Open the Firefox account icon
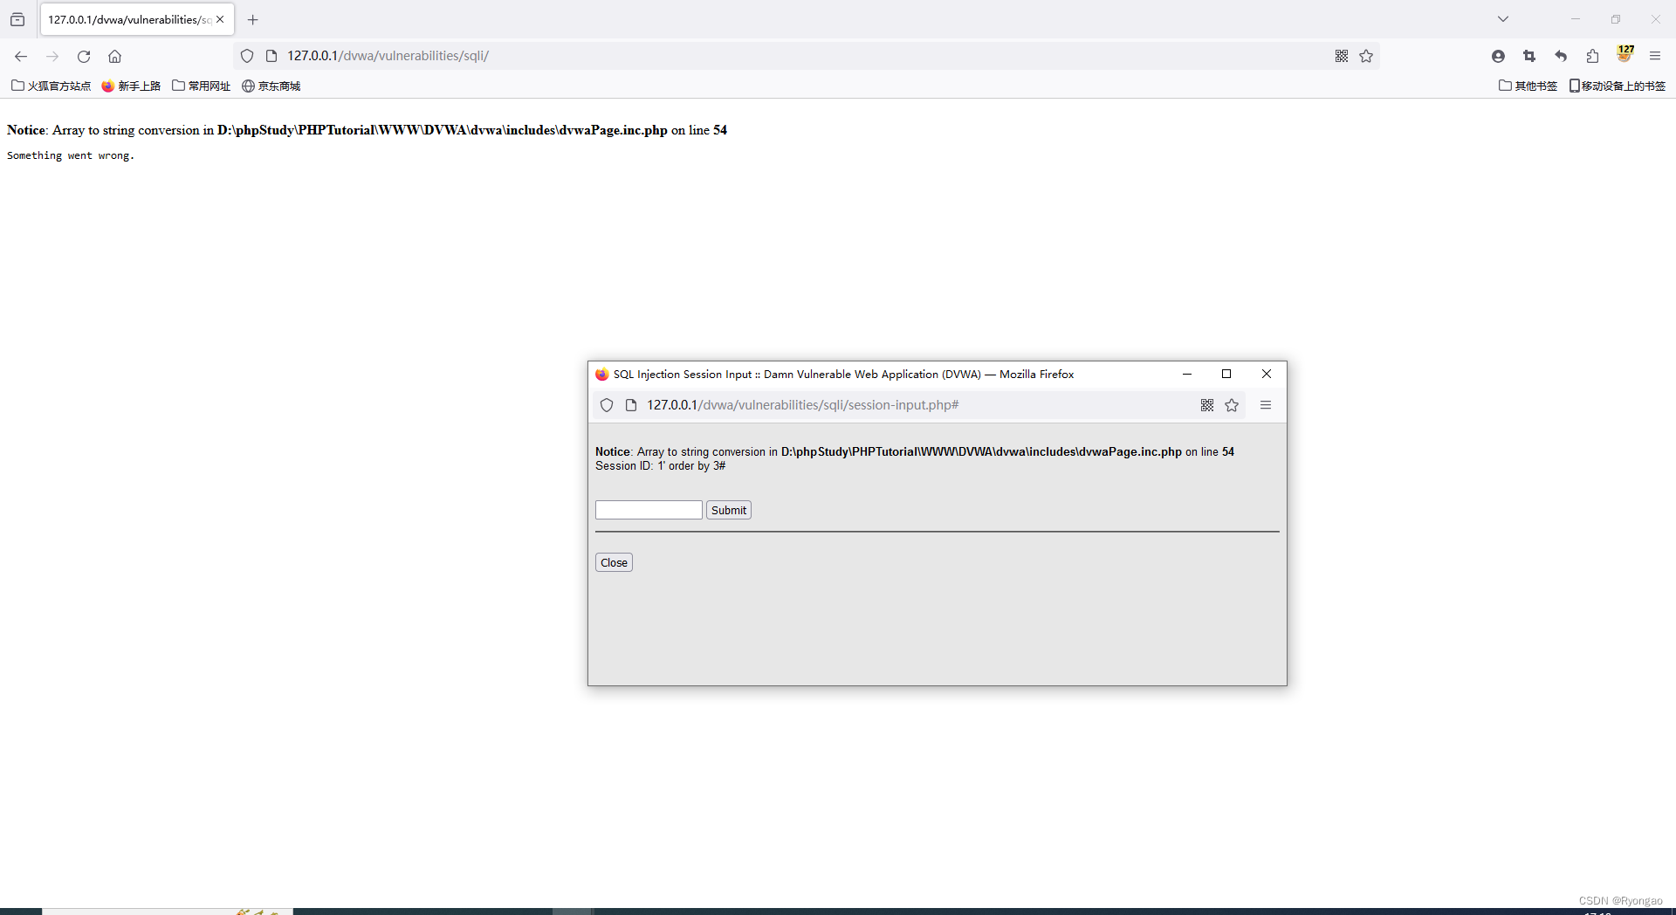 (1498, 56)
